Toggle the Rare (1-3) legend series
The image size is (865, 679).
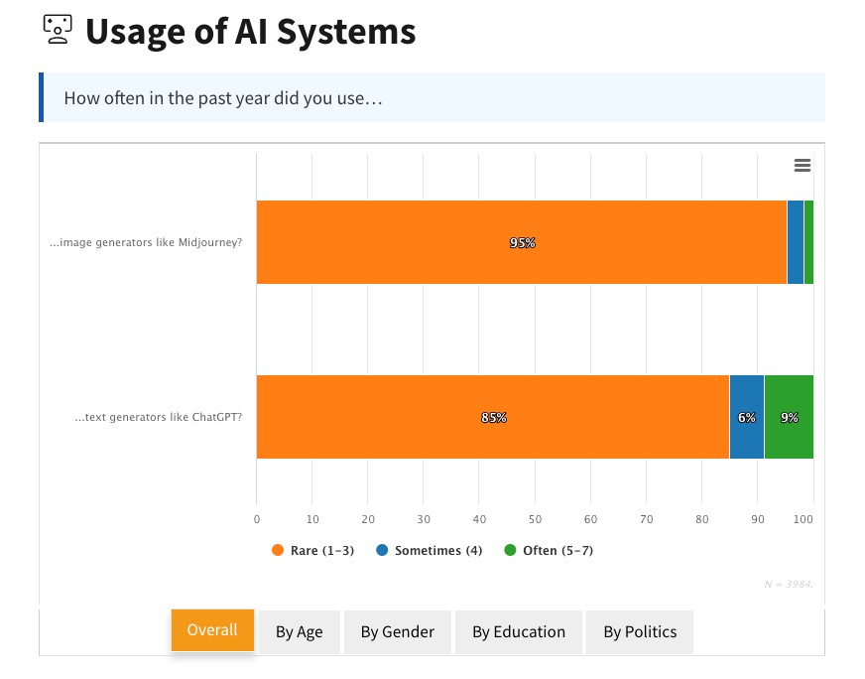(317, 550)
